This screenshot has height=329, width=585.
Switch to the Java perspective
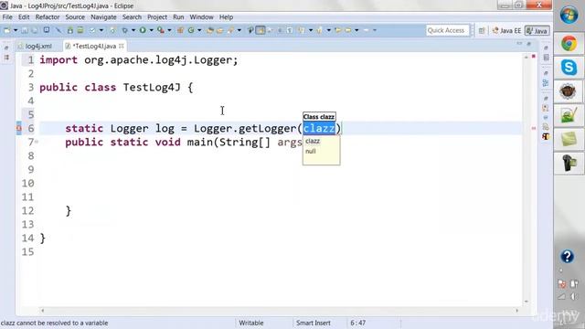point(537,30)
